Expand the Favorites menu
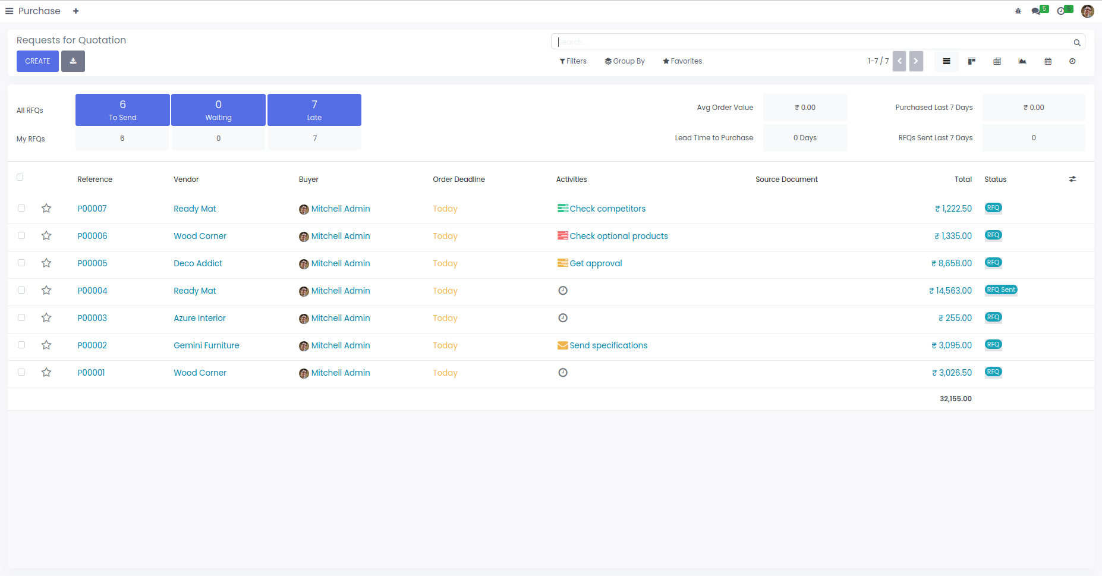1102x576 pixels. tap(682, 61)
